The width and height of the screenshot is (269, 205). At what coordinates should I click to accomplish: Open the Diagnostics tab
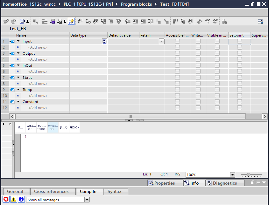(x=225, y=183)
